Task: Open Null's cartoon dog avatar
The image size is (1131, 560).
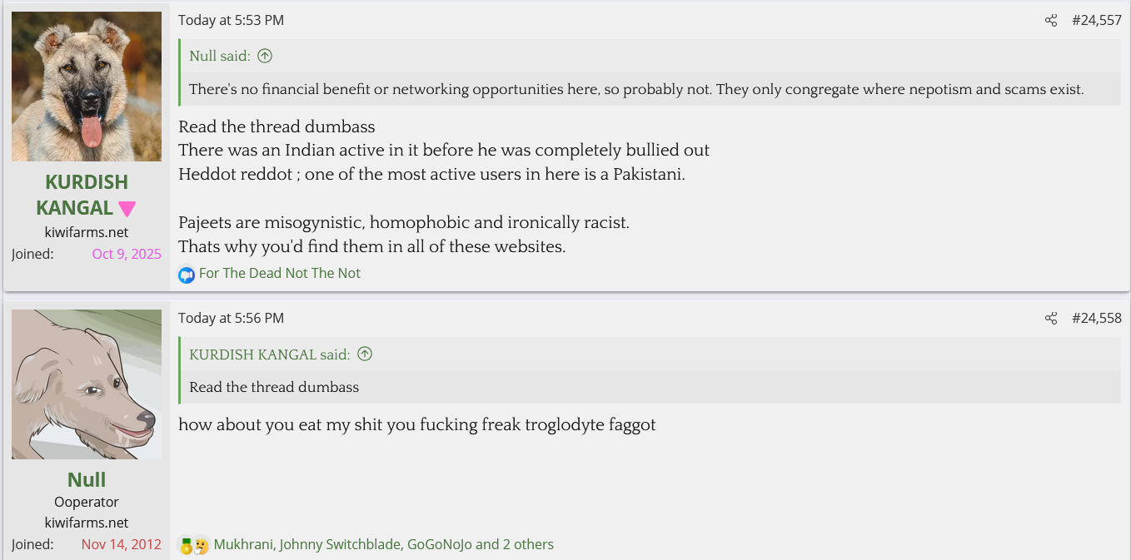Action: [x=87, y=384]
